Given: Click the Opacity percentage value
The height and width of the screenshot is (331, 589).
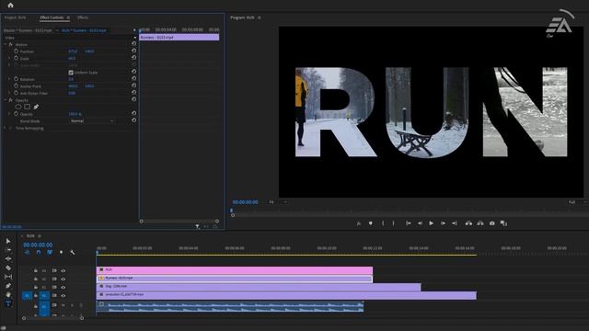Looking at the screenshot, I should point(75,114).
